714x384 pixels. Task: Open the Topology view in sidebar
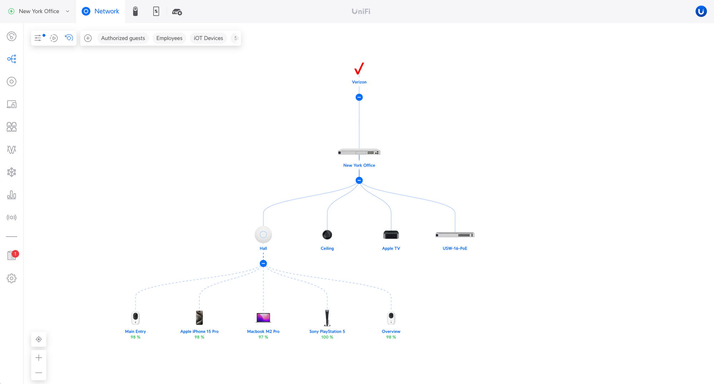tap(11, 59)
